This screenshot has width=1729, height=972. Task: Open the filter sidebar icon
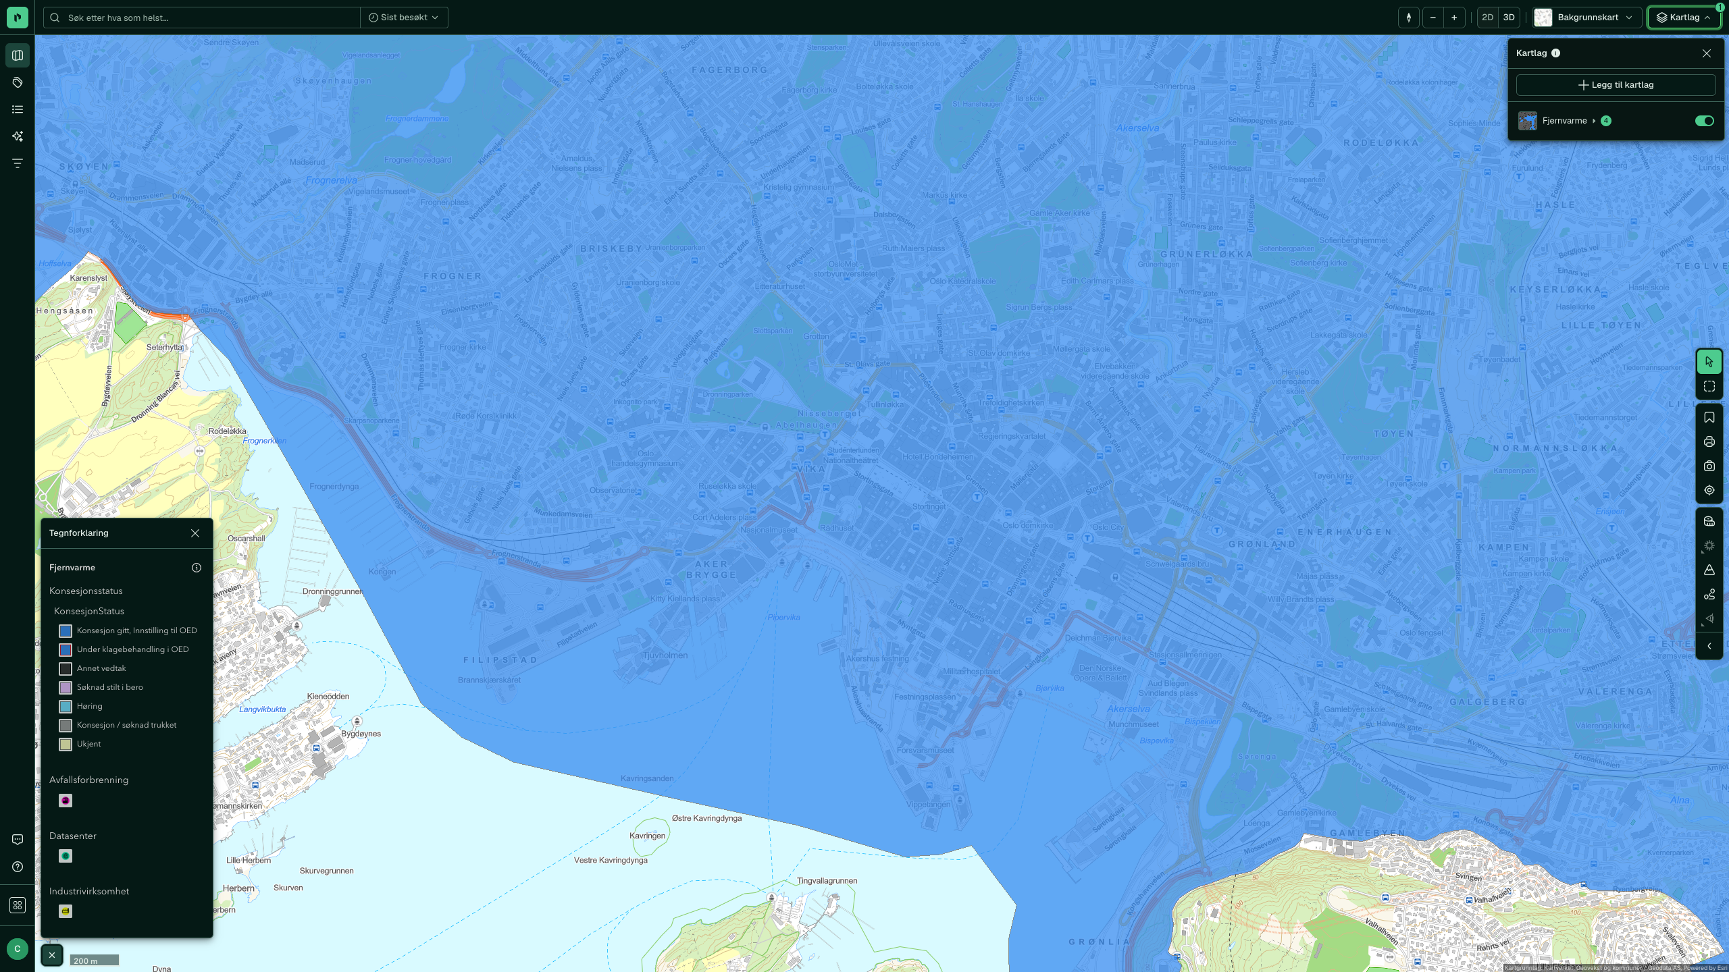(18, 163)
